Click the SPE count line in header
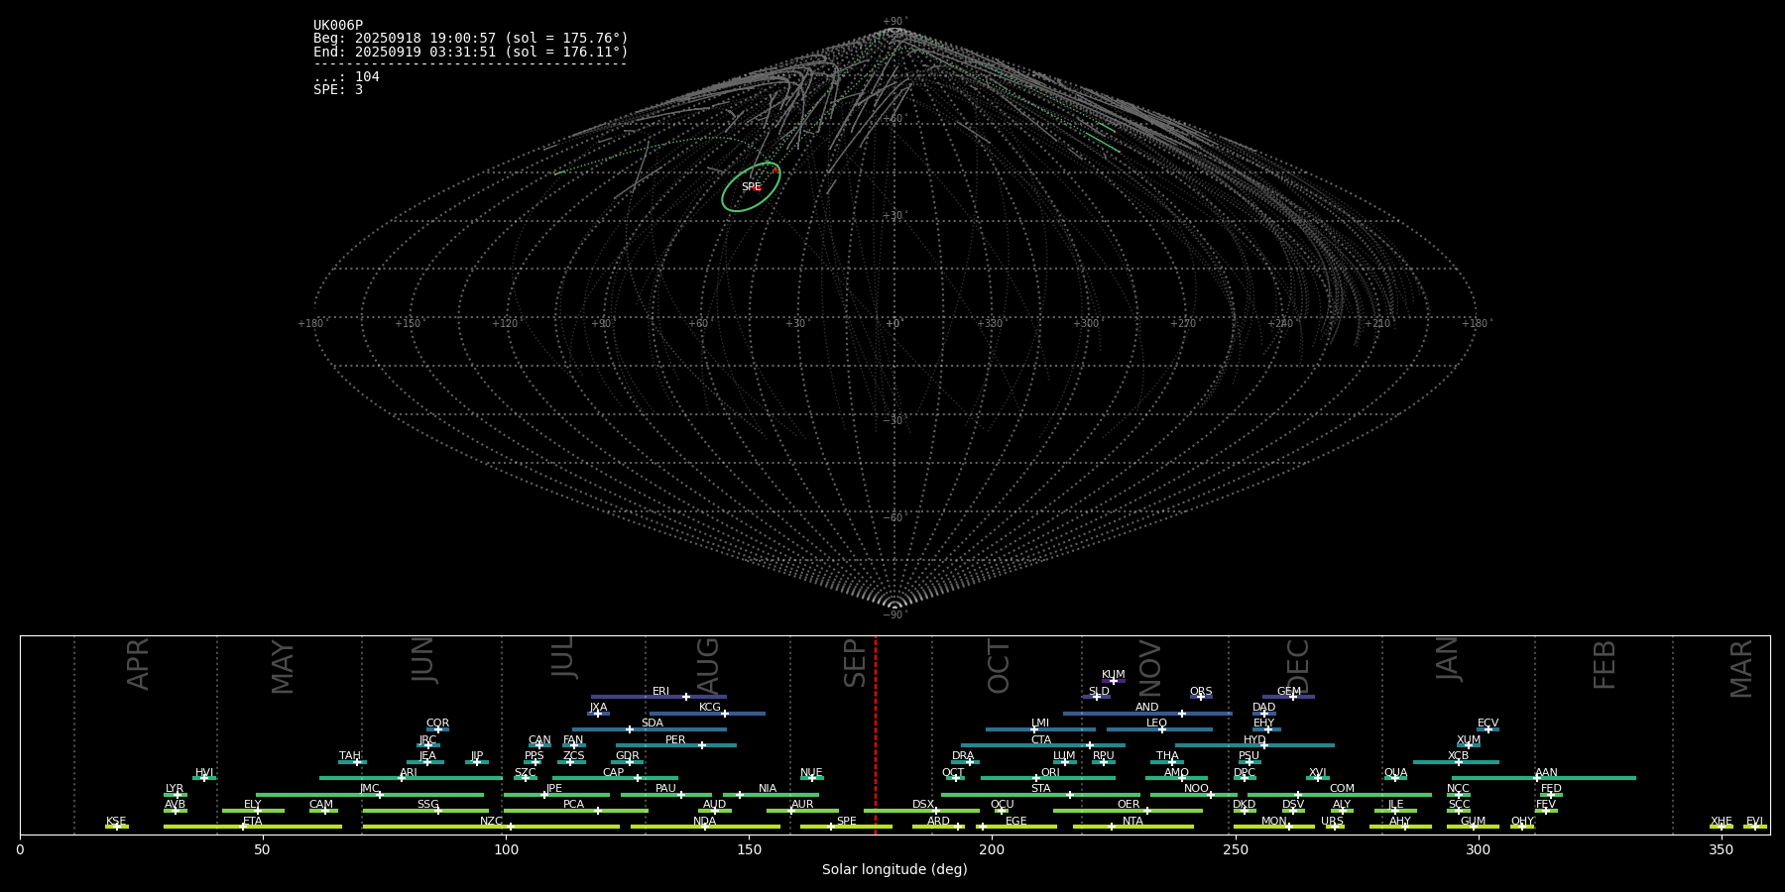This screenshot has height=892, width=1785. pyautogui.click(x=338, y=90)
